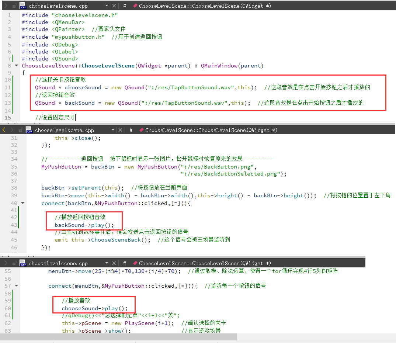Screen dimensions: 396x343
Task: Click '#include "mypushbutton.h"' on line 4
Action: pos(63,37)
